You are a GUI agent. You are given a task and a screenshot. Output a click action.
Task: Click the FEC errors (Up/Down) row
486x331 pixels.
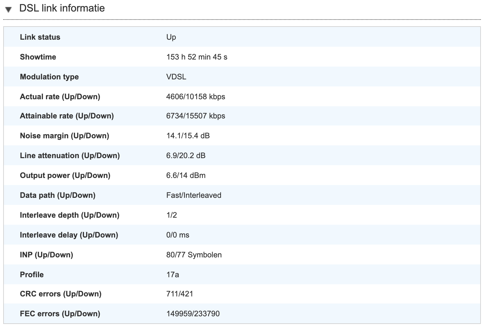[x=128, y=314]
